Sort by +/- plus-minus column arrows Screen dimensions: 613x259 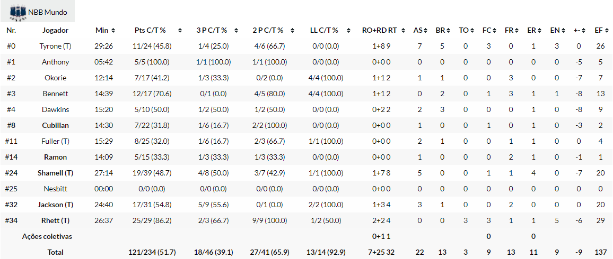point(584,31)
